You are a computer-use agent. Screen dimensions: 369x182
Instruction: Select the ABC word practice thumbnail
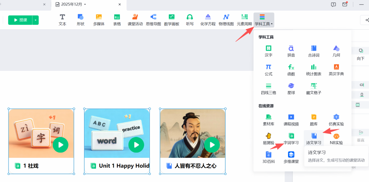[x=117, y=133]
